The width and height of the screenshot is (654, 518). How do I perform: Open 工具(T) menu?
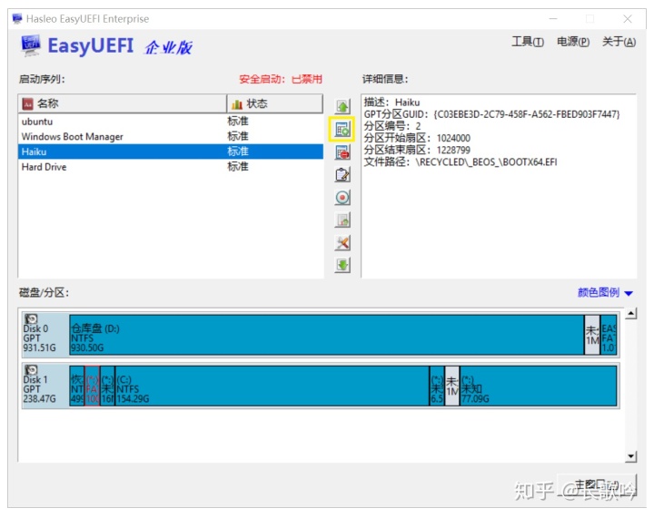(528, 42)
